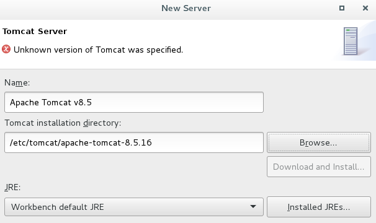Screen dimensions: 376x223
Task: Maximize the New Server dialog window
Action: [342, 8]
